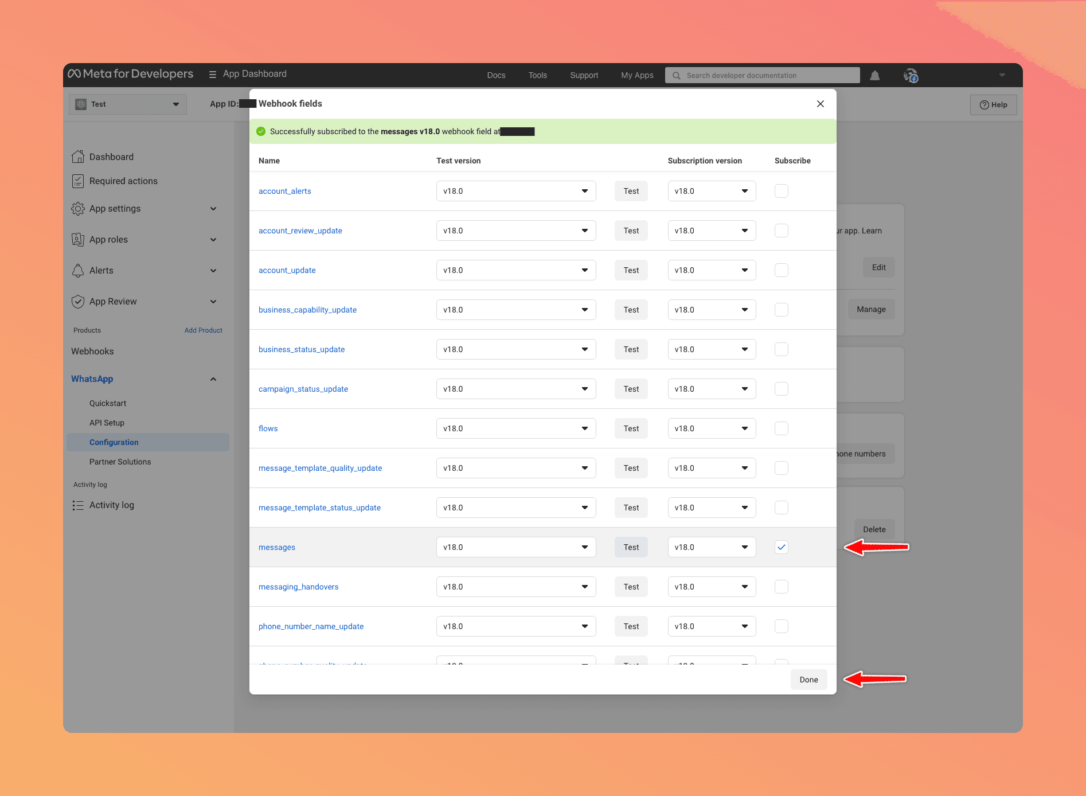The image size is (1086, 796).
Task: Expand the App roles section
Action: pyautogui.click(x=213, y=240)
